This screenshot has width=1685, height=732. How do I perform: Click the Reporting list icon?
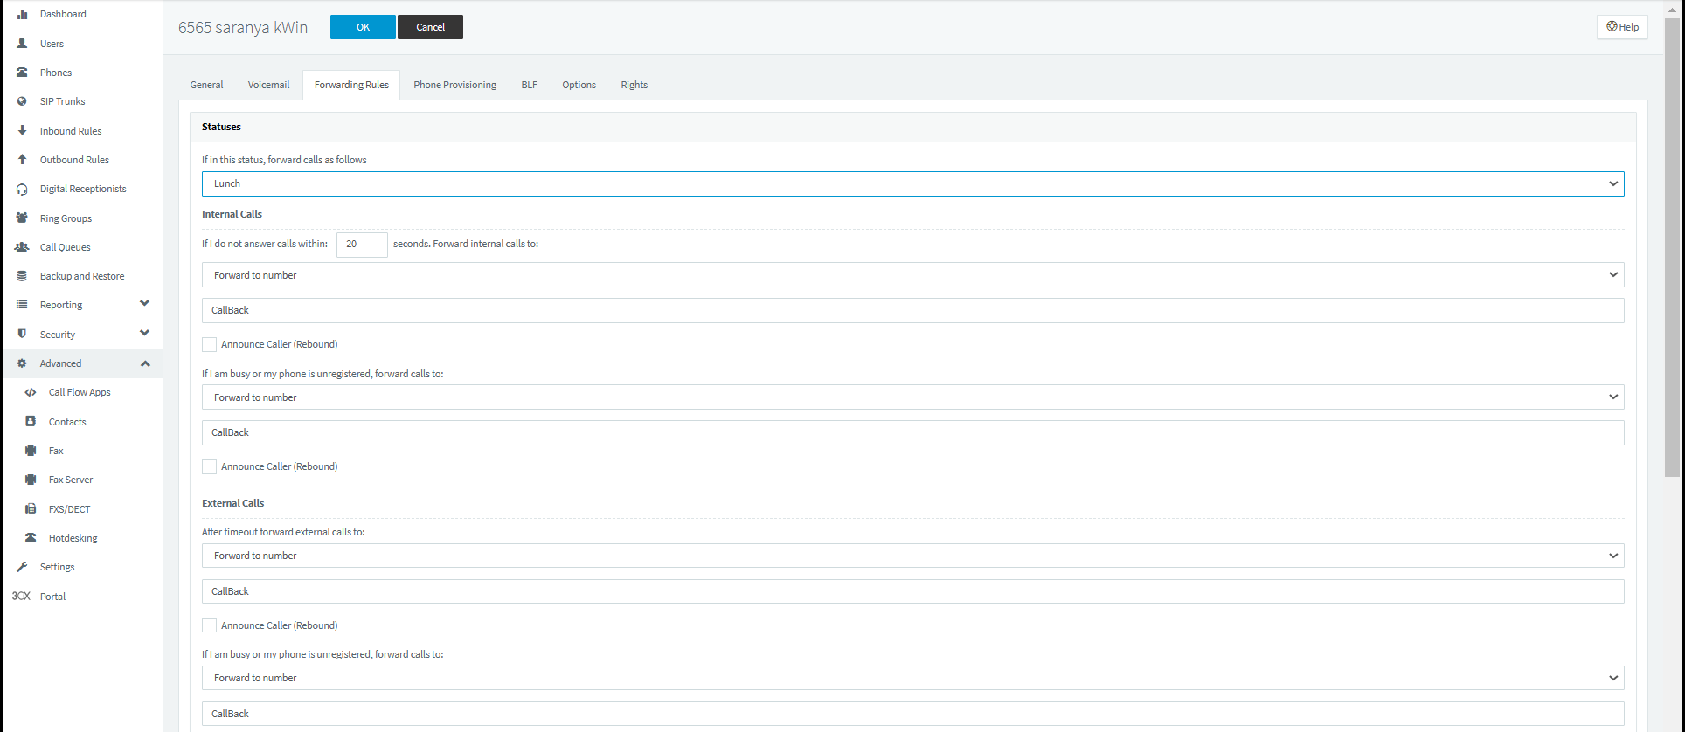23,305
